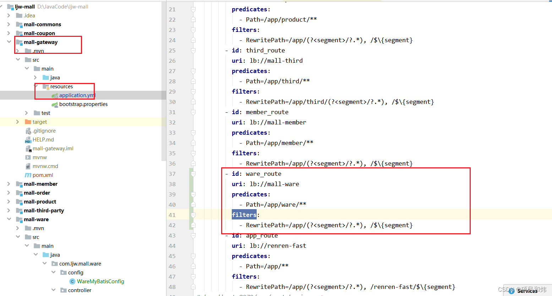Viewport: 552px width, 296px height.
Task: Click the bootstrap.properties Spring file icon
Action: click(x=55, y=104)
